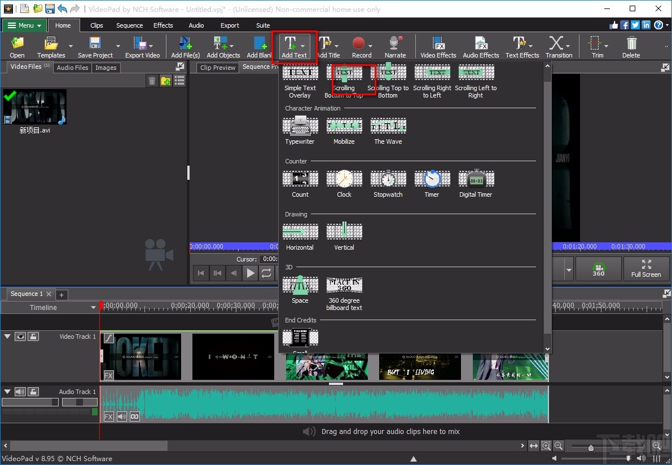Switch to the Audio Files tab
The image size is (672, 465).
tap(72, 68)
